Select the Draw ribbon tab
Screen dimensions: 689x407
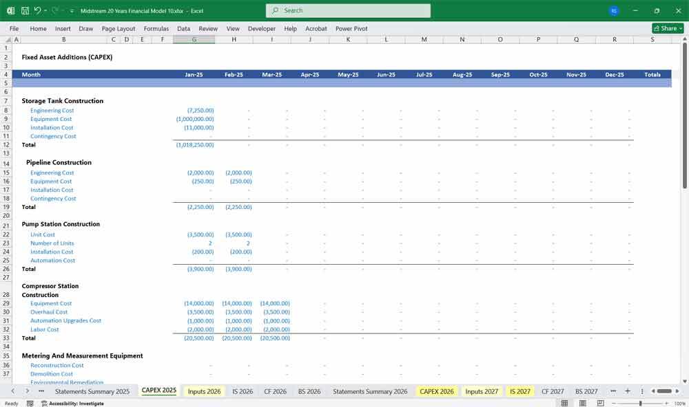tap(85, 28)
